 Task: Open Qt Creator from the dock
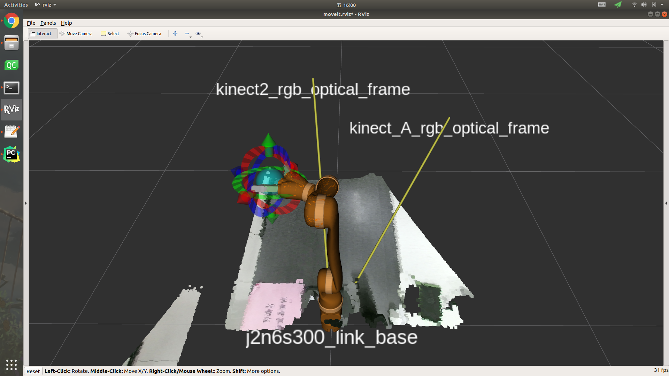[11, 65]
